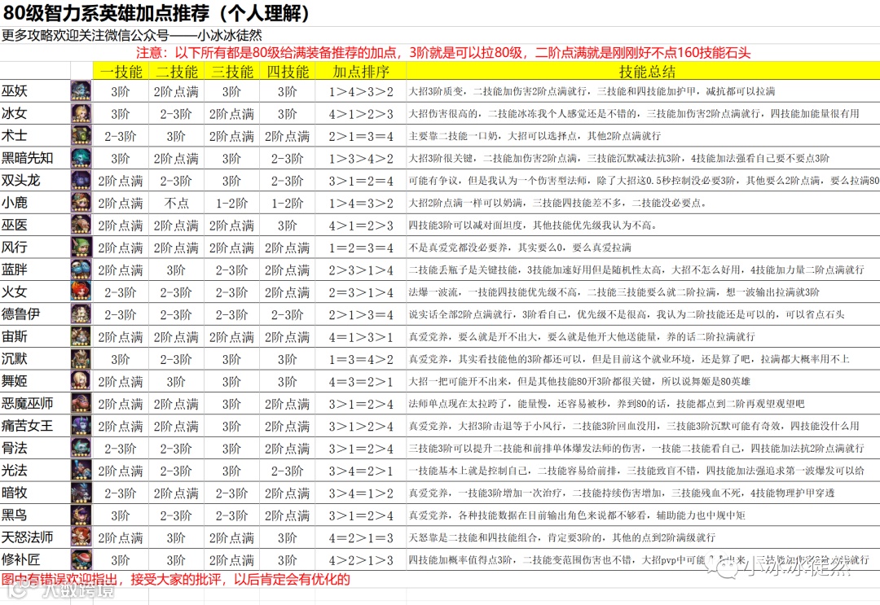Click the 舞姬 skill summary text
This screenshot has width=880, height=605.
click(579, 381)
